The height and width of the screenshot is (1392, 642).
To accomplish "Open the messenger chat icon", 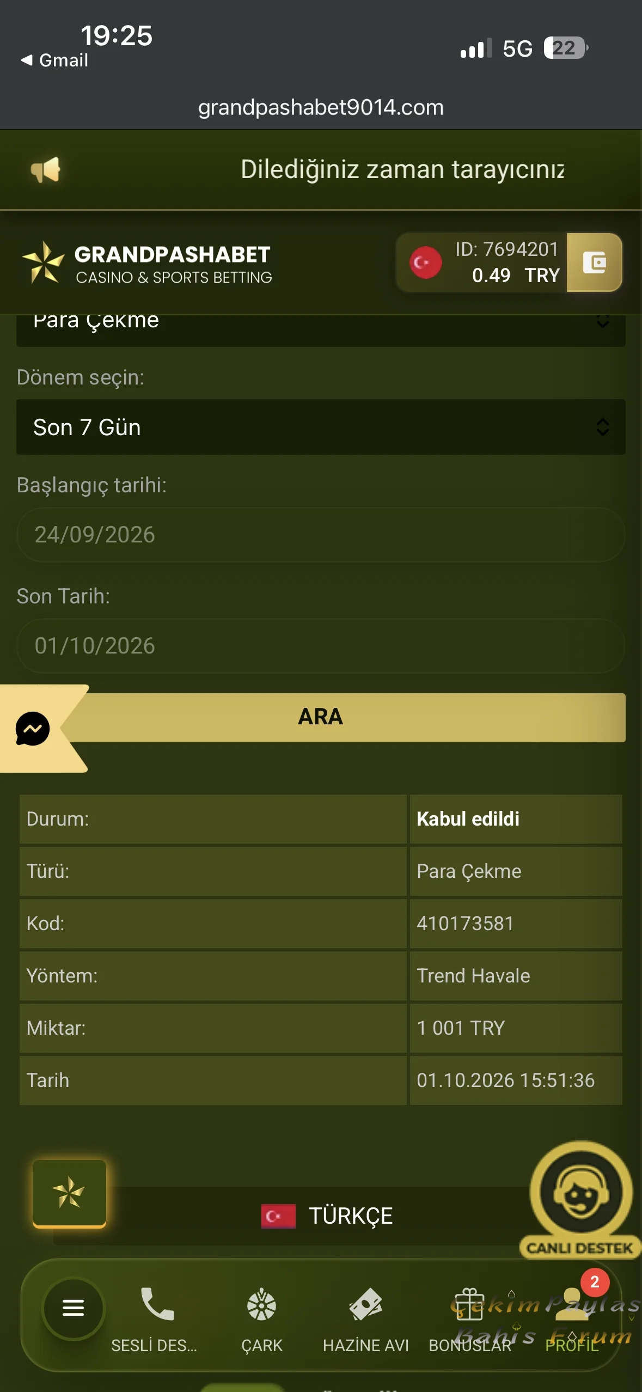I will click(33, 729).
